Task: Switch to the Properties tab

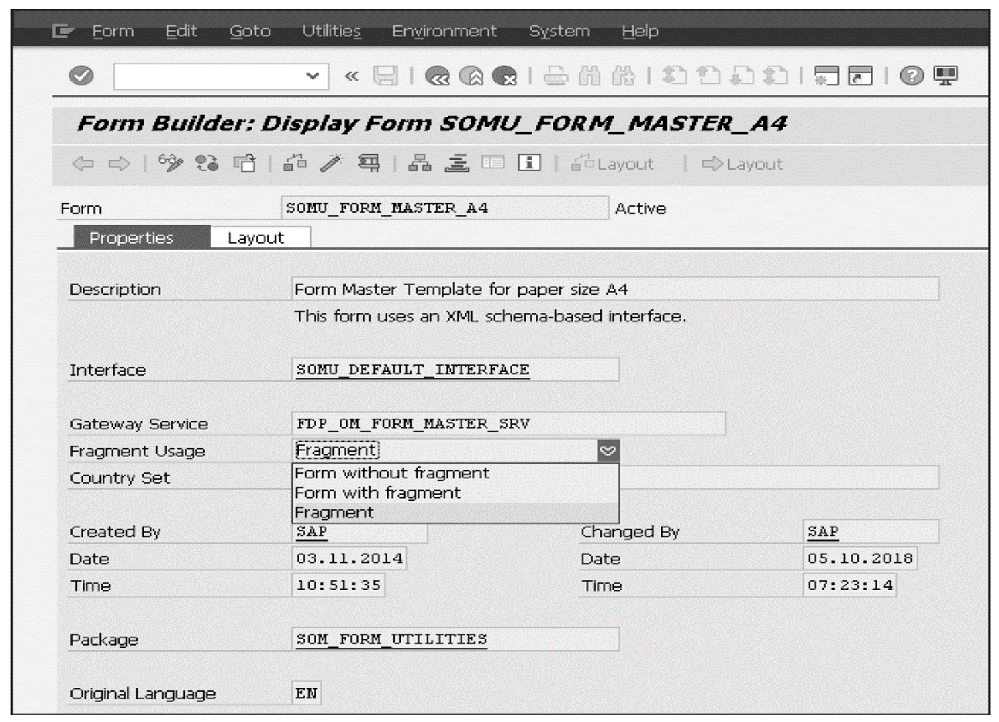Action: [x=142, y=238]
